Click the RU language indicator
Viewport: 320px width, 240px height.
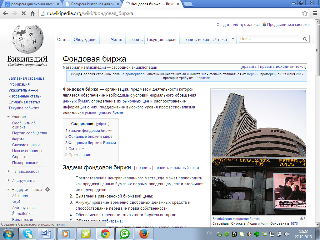point(209,233)
